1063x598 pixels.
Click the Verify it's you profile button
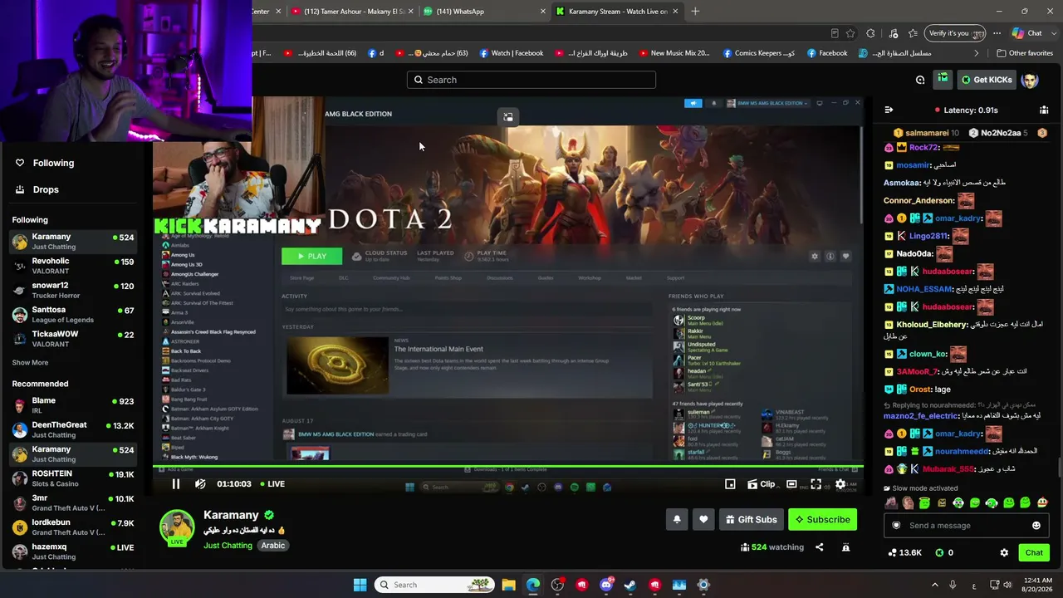tap(955, 33)
